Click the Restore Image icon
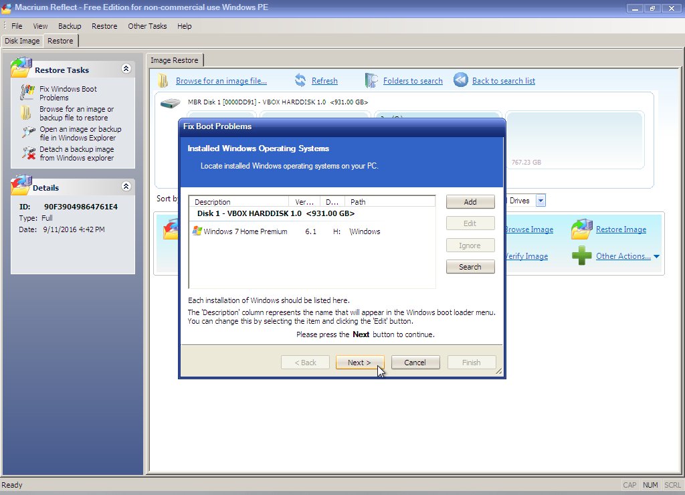The width and height of the screenshot is (685, 495). 581,229
